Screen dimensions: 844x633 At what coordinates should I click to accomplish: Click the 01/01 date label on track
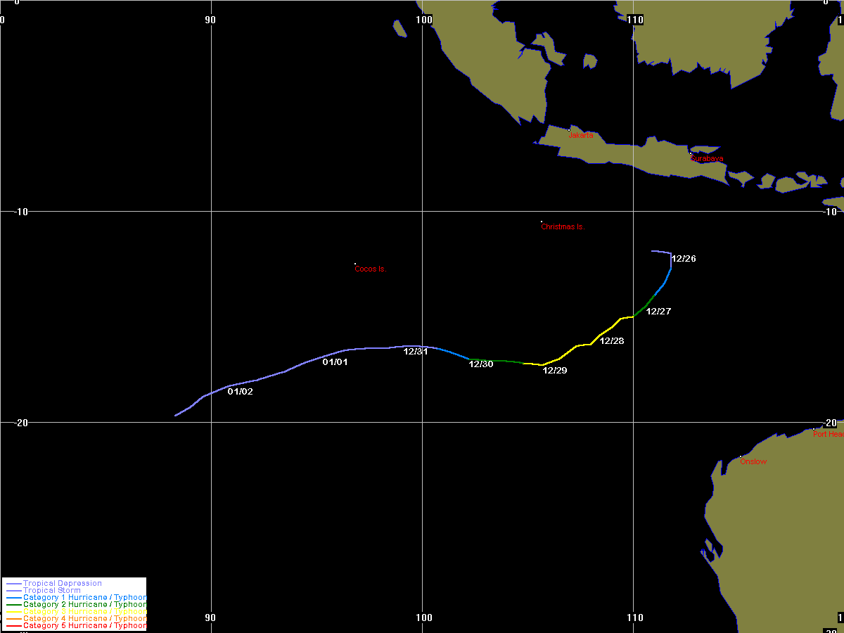tap(335, 362)
